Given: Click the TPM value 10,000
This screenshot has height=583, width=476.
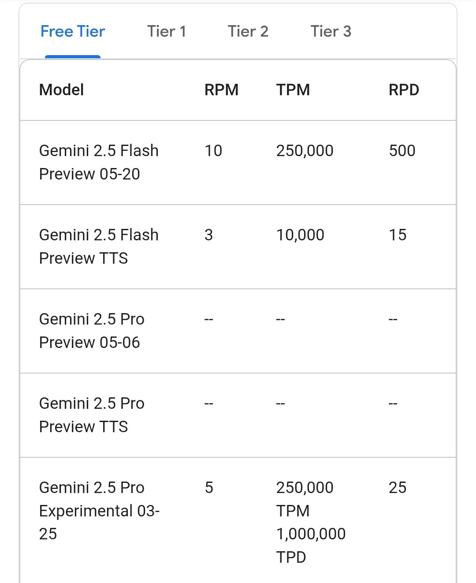Looking at the screenshot, I should tap(300, 235).
